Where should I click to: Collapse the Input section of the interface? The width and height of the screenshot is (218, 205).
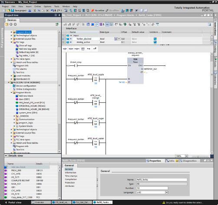tap(71, 36)
